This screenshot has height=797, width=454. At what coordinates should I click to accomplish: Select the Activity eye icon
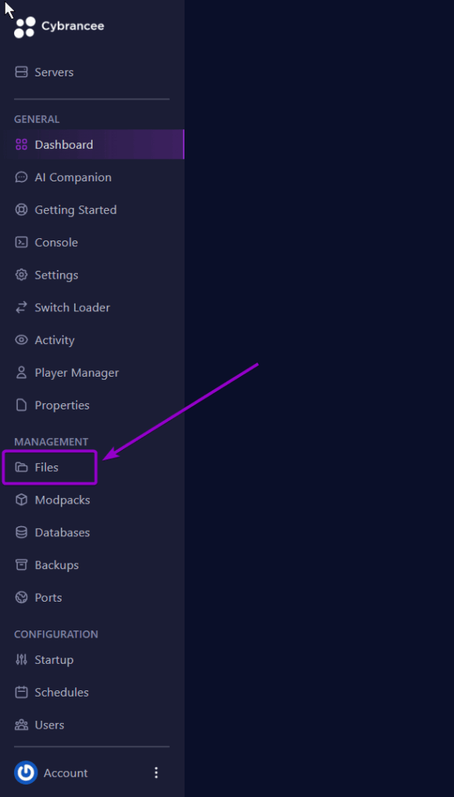tap(21, 340)
